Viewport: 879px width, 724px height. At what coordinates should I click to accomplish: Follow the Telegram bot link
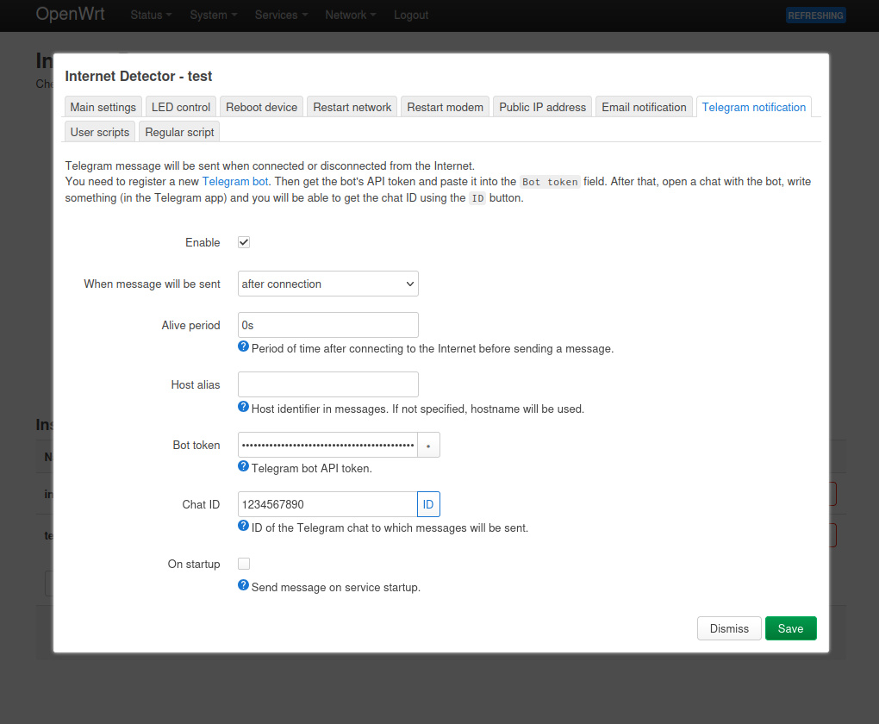(235, 182)
